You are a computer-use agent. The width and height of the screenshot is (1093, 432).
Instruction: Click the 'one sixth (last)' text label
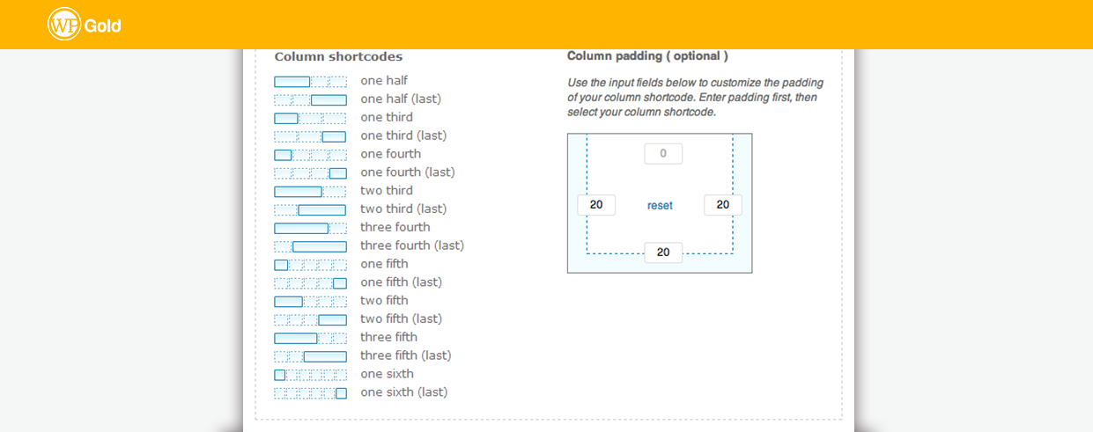403,392
